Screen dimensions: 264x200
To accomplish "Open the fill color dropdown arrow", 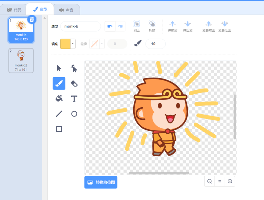I will 73,44.
